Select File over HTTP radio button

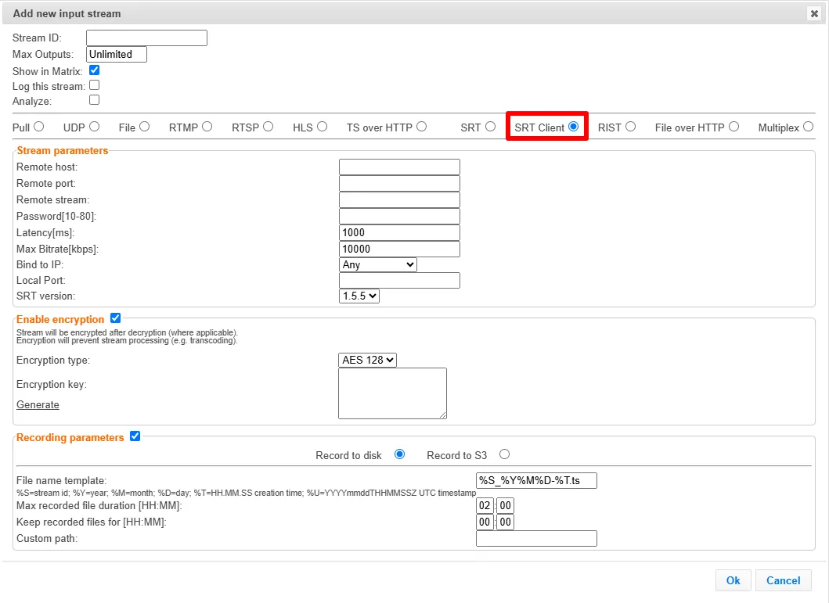pyautogui.click(x=733, y=127)
